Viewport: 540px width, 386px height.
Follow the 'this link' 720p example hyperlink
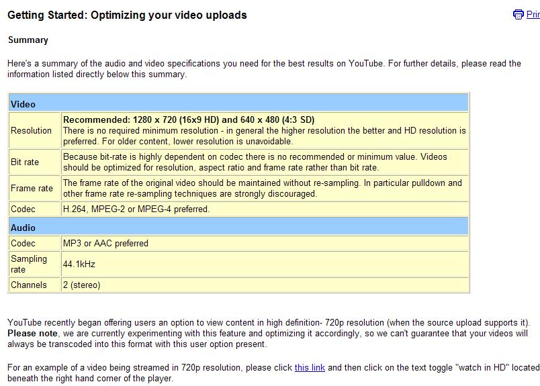310,367
